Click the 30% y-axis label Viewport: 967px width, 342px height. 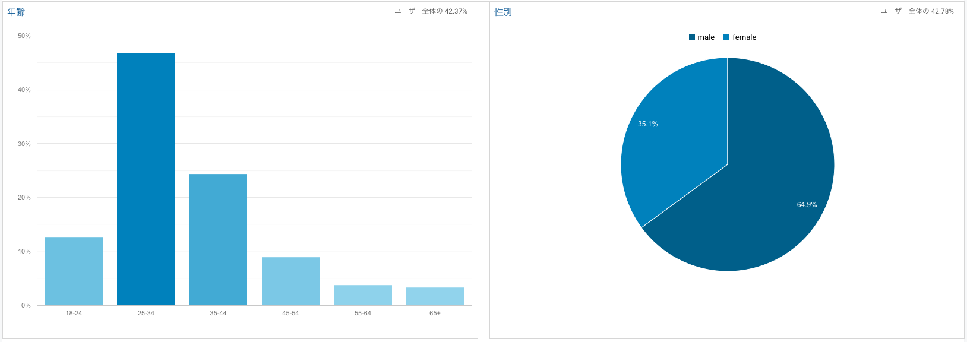24,144
